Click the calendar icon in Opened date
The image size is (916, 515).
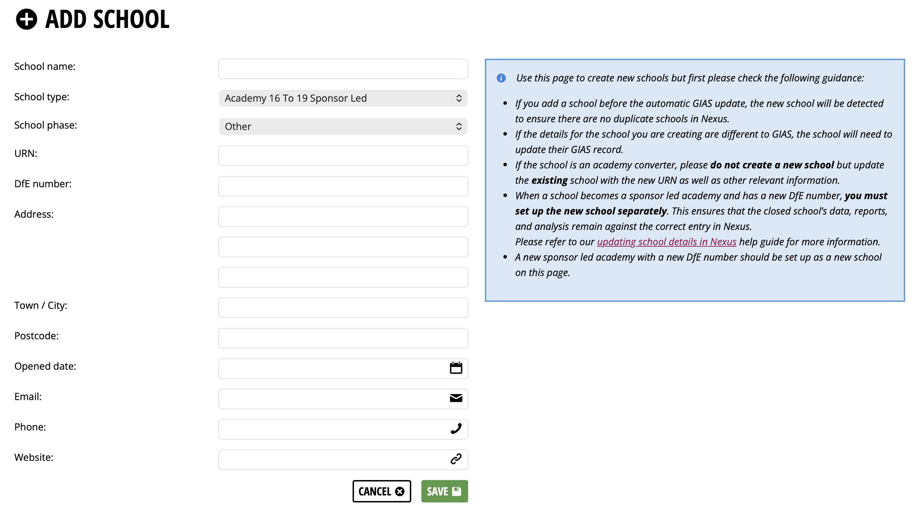pyautogui.click(x=456, y=368)
